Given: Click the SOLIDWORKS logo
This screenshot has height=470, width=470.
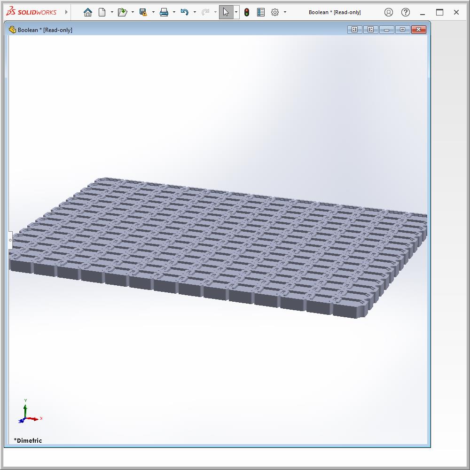Looking at the screenshot, I should [32, 12].
